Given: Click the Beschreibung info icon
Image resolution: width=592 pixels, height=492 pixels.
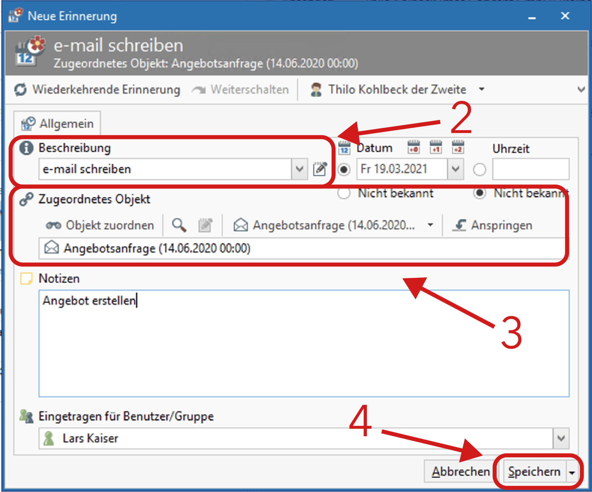Looking at the screenshot, I should click(x=26, y=148).
